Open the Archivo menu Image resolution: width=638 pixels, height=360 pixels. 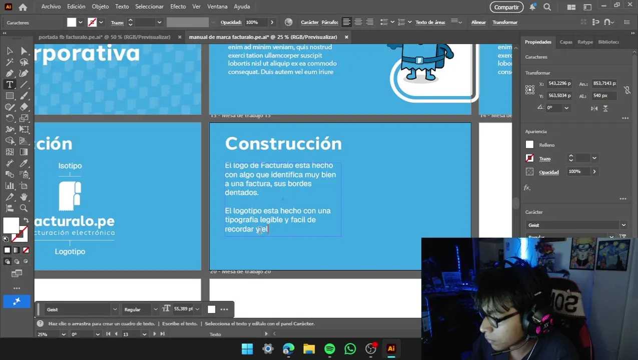click(51, 6)
